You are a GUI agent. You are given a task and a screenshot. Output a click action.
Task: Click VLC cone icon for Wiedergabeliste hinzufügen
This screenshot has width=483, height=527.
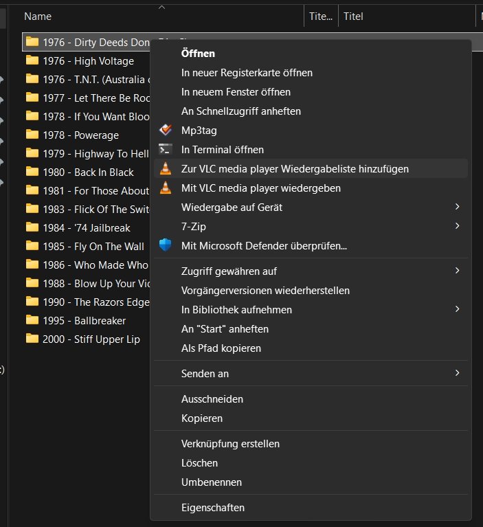[165, 168]
